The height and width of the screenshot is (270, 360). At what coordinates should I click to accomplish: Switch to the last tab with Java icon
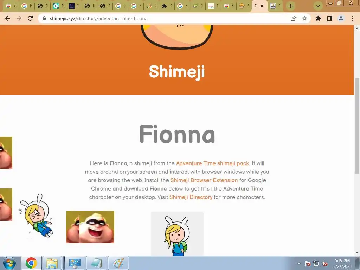tap(275, 6)
